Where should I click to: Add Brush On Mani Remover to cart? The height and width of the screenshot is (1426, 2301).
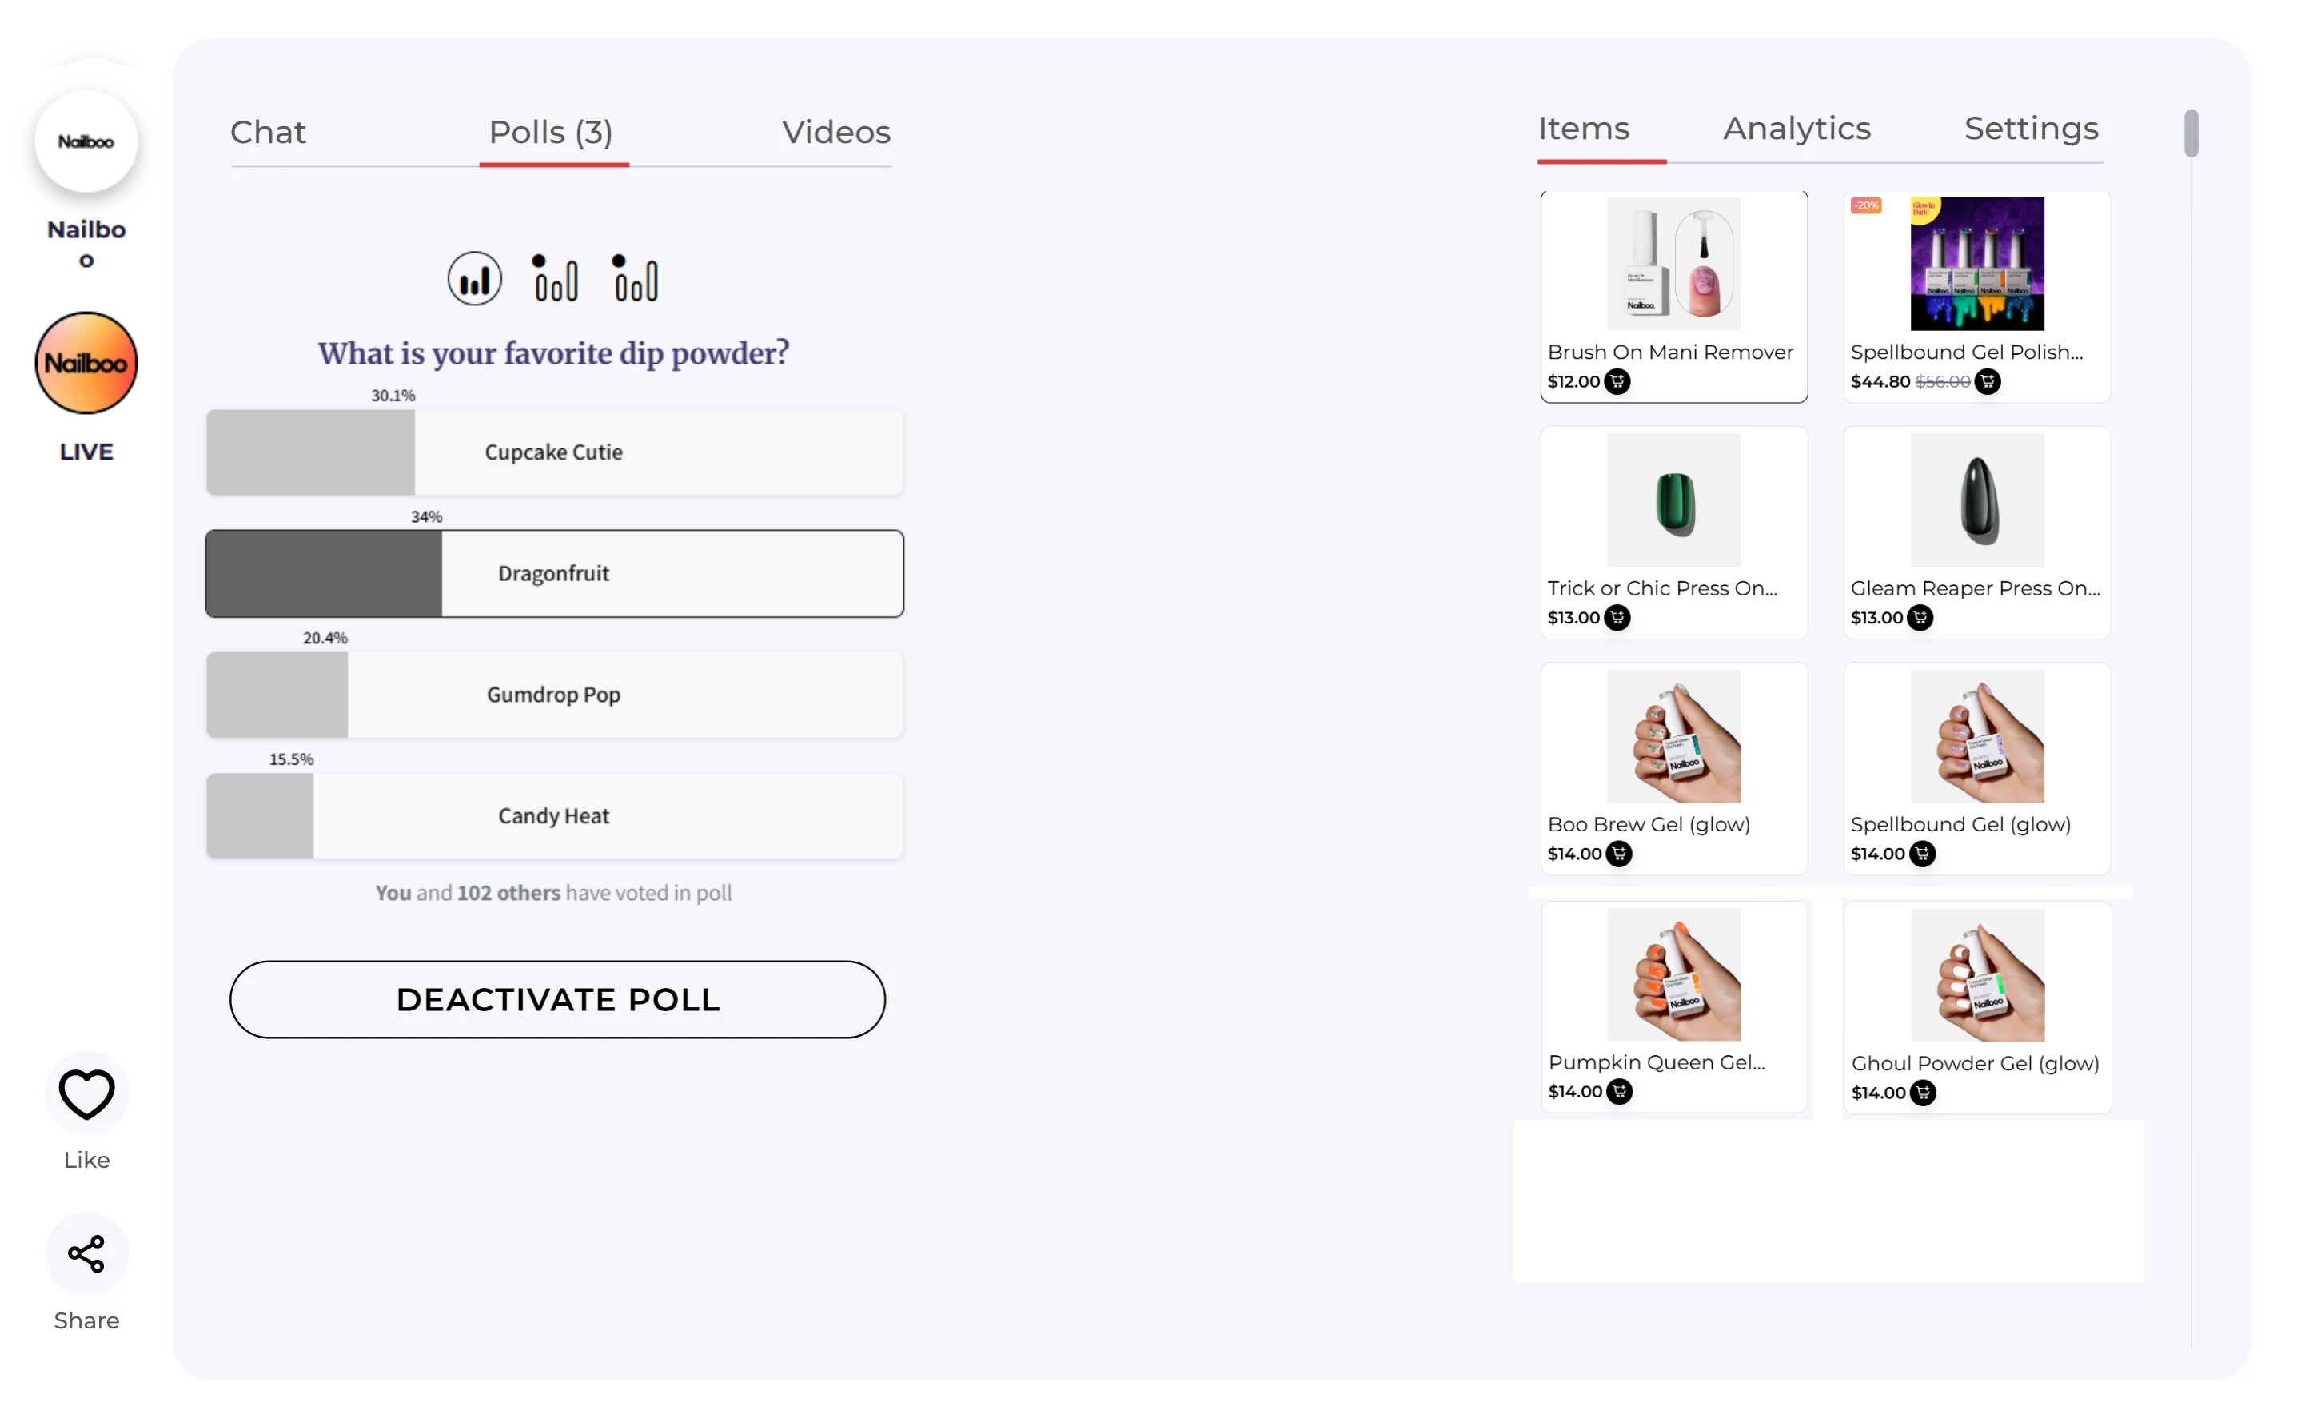click(1617, 382)
